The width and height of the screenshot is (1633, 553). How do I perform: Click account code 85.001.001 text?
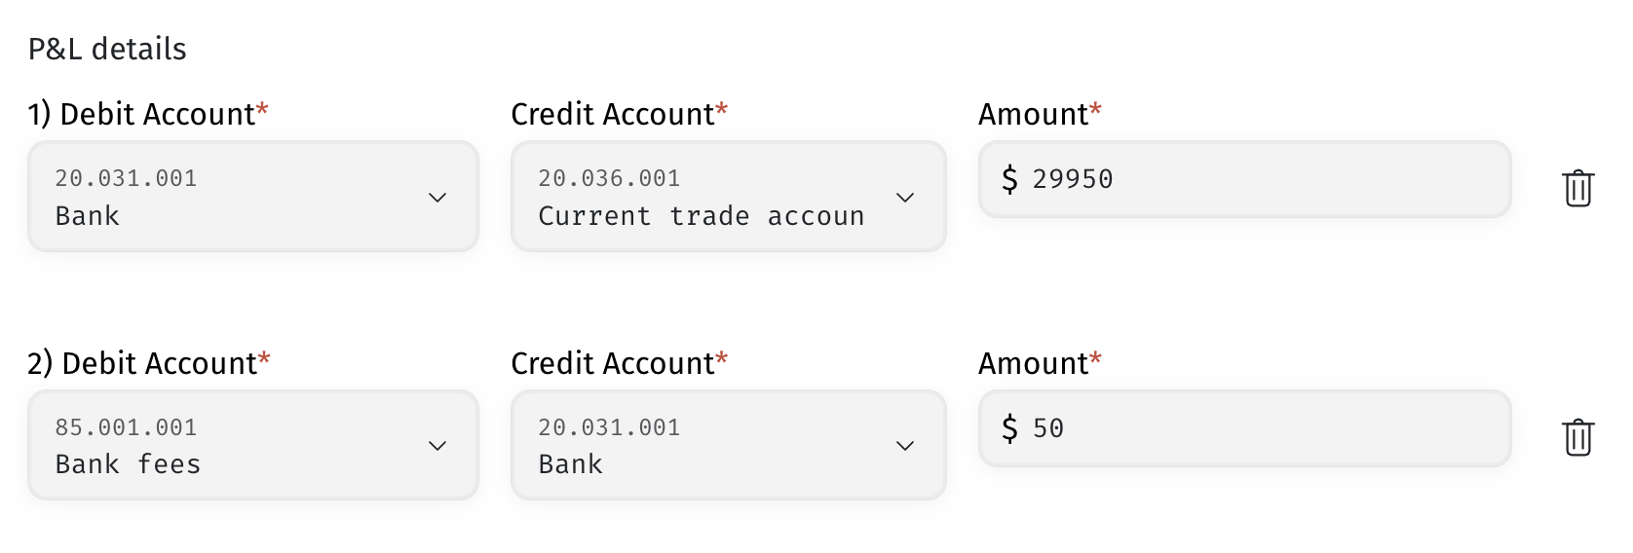click(x=126, y=427)
